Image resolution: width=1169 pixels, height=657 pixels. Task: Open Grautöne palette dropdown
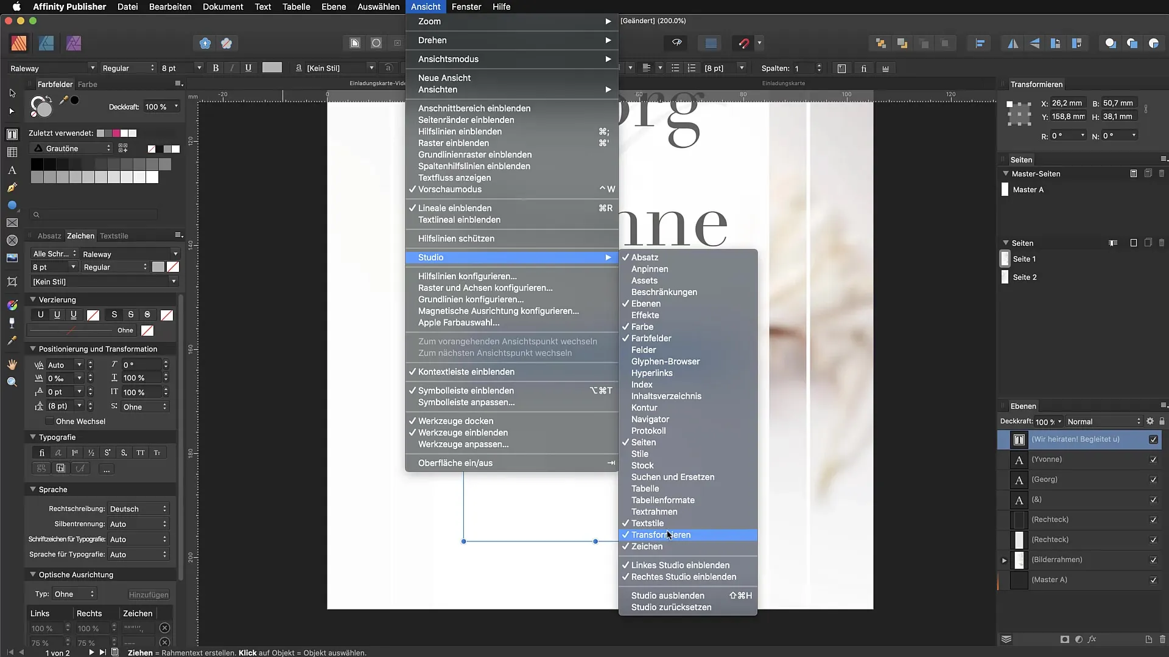click(71, 148)
